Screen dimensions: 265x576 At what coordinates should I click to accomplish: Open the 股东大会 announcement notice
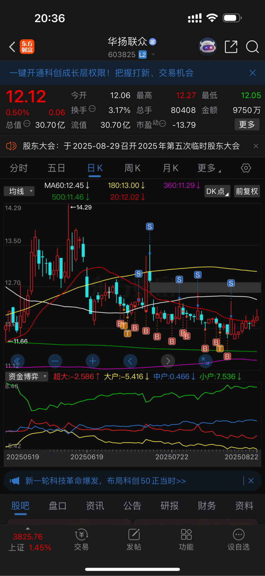pyautogui.click(x=131, y=146)
